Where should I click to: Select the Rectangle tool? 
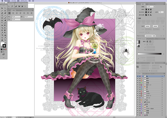tap(2, 18)
